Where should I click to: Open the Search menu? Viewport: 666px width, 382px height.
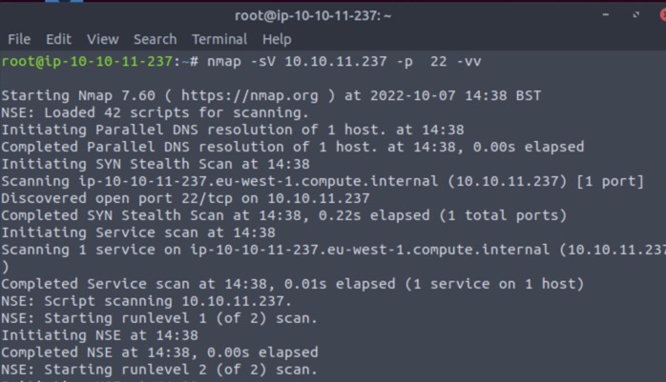[x=155, y=39]
